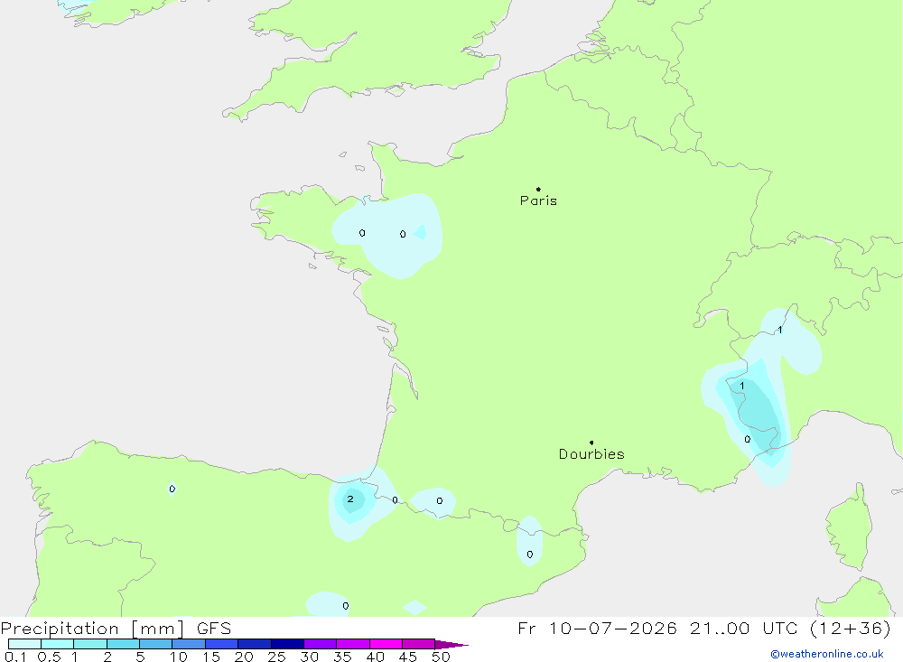Click the 5 mm blue legend swatch
Image resolution: width=903 pixels, height=662 pixels.
click(x=155, y=644)
